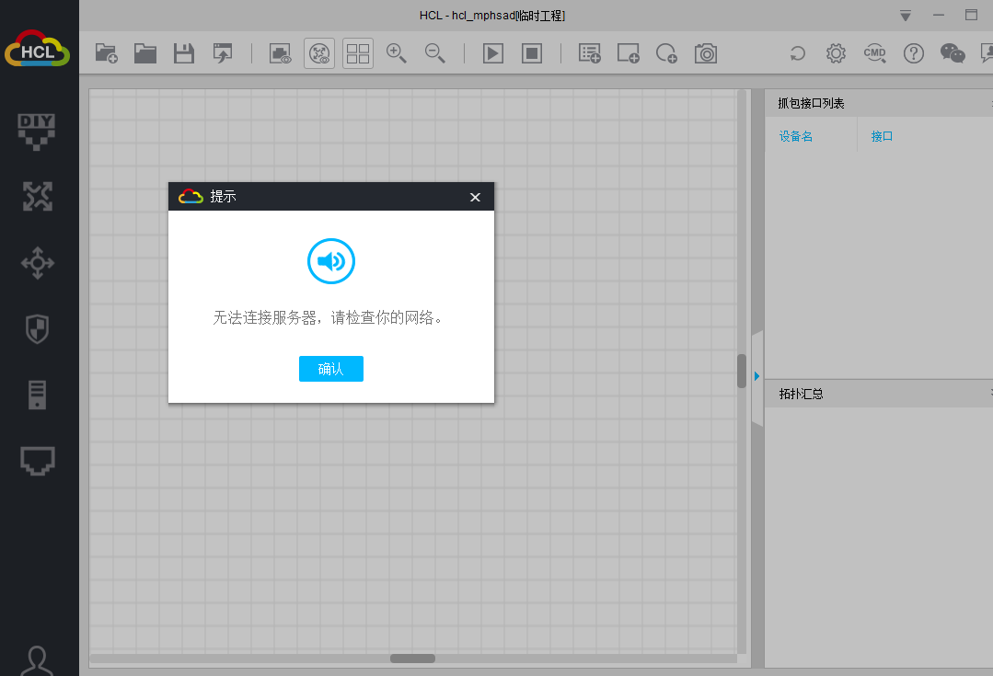Start all devices with the play button

click(493, 53)
